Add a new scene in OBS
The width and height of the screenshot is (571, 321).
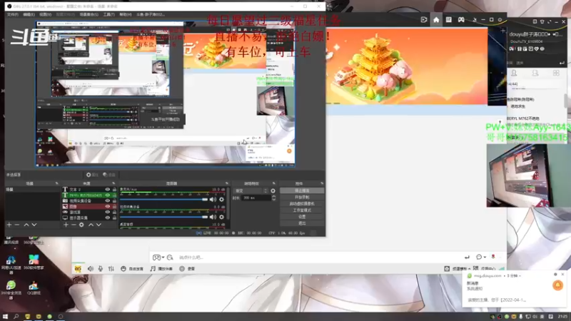tap(9, 225)
